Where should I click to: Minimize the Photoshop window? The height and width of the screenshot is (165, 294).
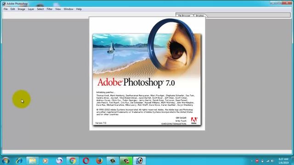[x=273, y=3]
